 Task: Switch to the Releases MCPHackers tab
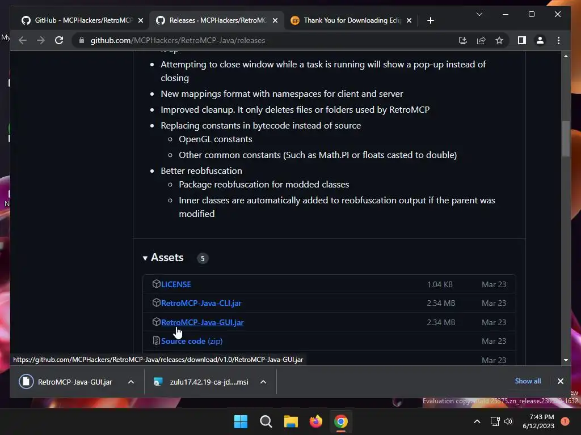(x=217, y=20)
